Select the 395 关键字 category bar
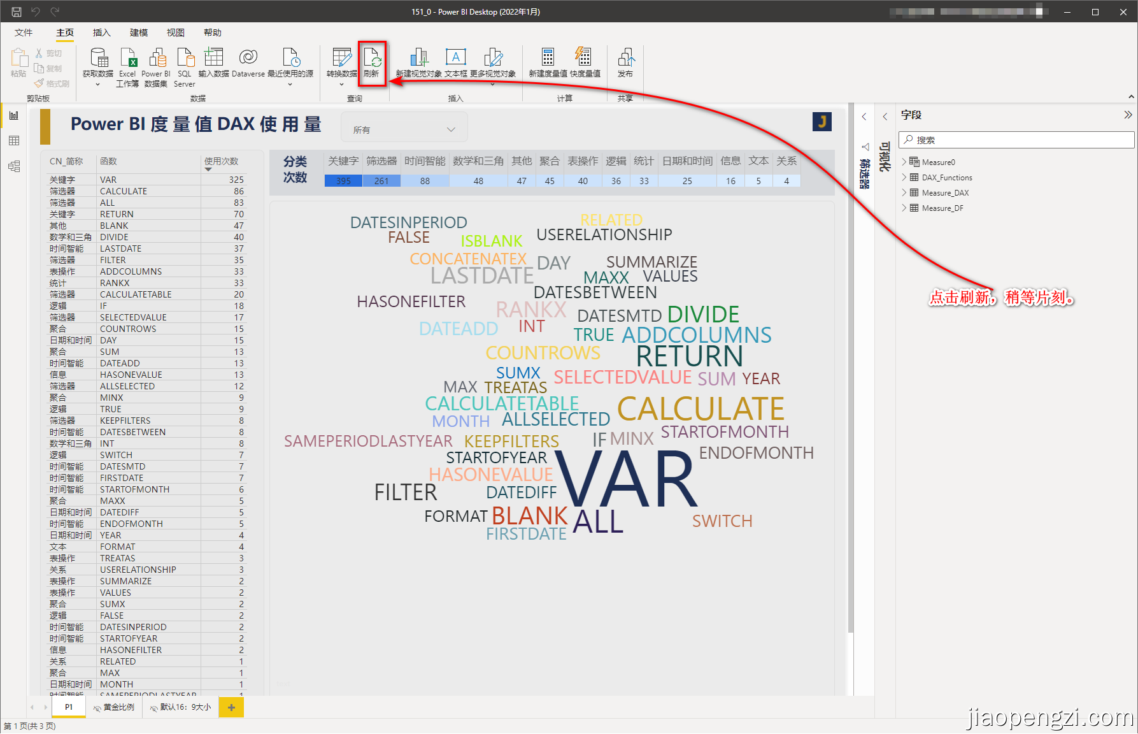The height and width of the screenshot is (734, 1138). tap(343, 181)
